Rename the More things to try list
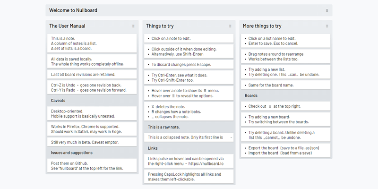The width and height of the screenshot is (378, 189). click(262, 26)
